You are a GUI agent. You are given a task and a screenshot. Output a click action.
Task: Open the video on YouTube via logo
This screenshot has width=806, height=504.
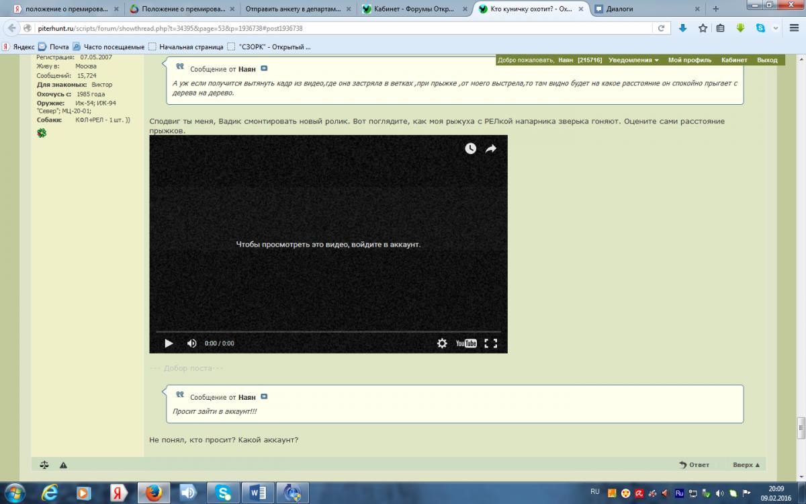pyautogui.click(x=466, y=343)
